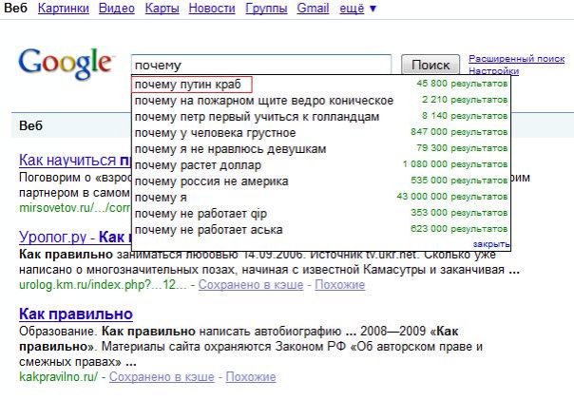The width and height of the screenshot is (574, 400).
Task: Click the search field containing почему
Action: click(x=260, y=65)
